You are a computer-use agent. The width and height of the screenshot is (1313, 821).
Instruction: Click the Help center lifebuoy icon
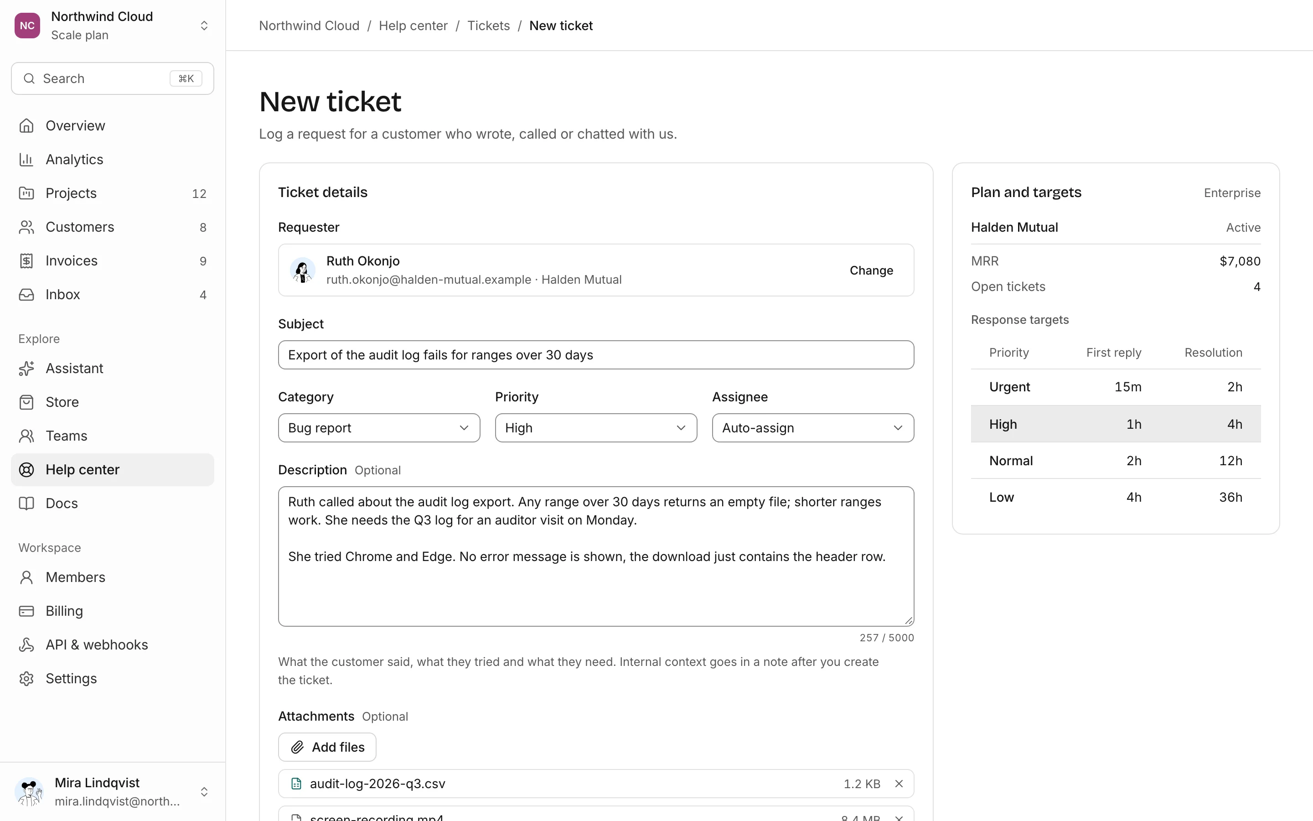[26, 470]
